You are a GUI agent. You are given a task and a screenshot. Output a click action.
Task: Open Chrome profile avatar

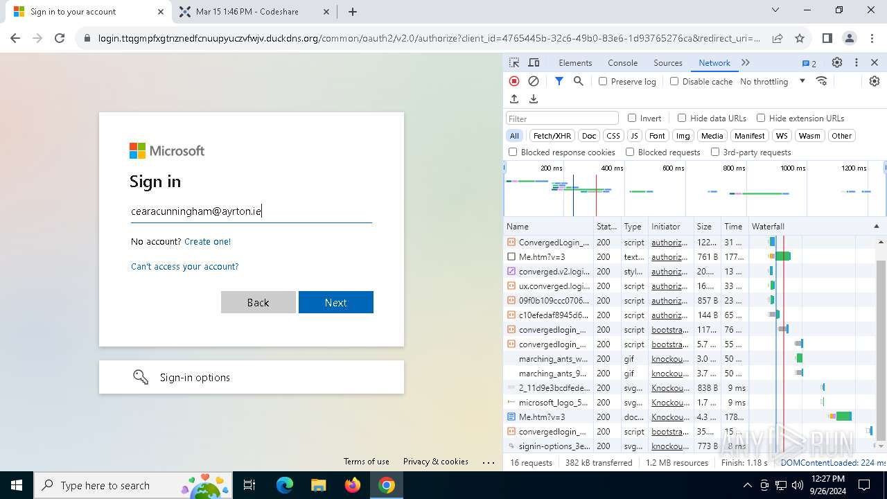click(850, 38)
